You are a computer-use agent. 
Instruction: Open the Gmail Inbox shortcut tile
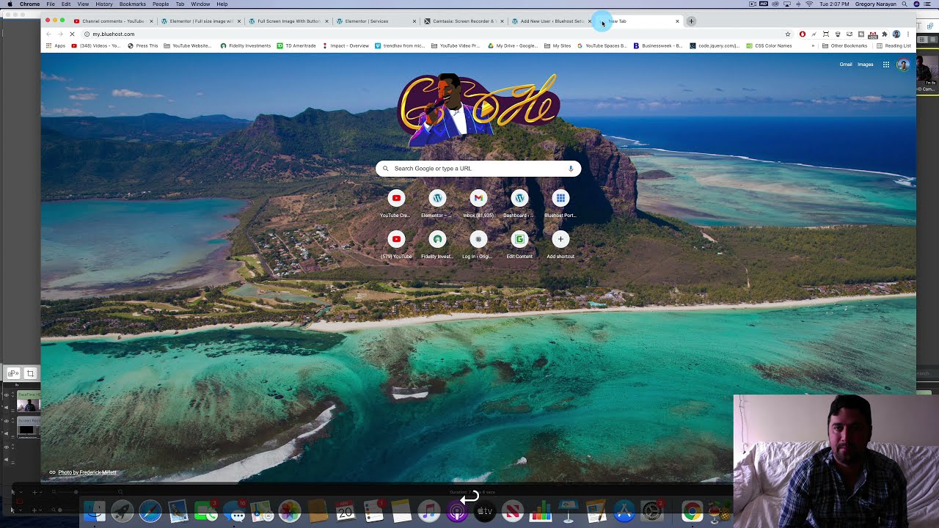[478, 198]
